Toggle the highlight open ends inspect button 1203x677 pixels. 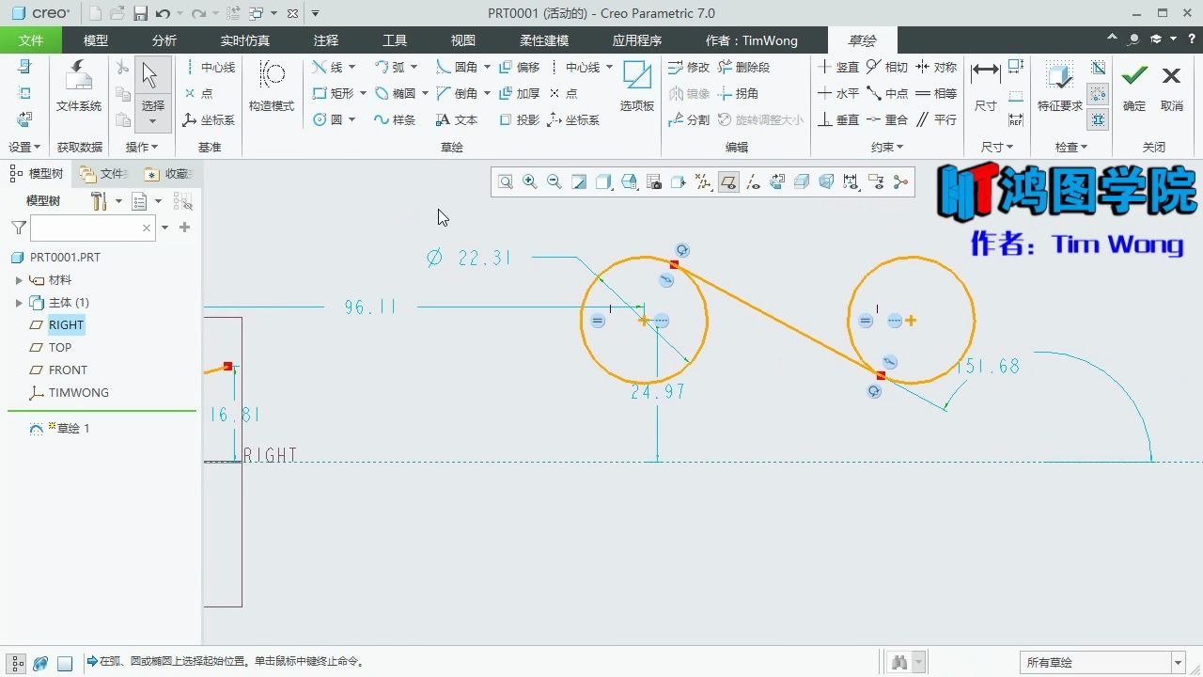click(x=1098, y=93)
